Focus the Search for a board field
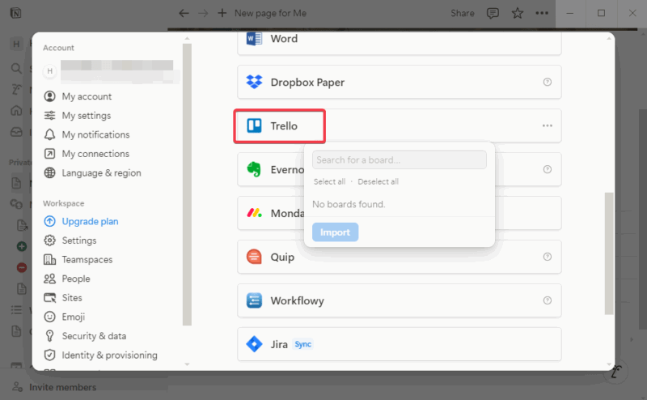 (399, 160)
